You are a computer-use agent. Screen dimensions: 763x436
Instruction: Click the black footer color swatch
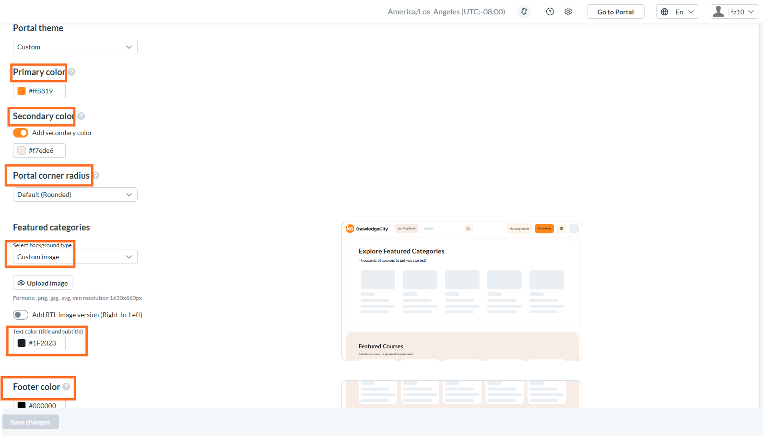point(22,405)
